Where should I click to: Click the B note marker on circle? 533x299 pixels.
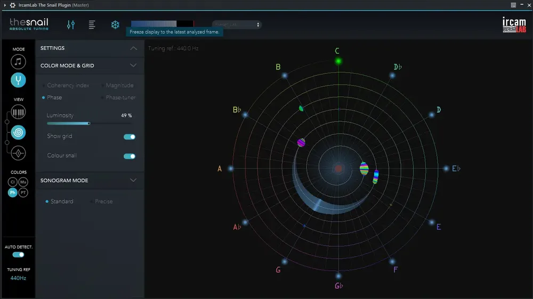(285, 76)
